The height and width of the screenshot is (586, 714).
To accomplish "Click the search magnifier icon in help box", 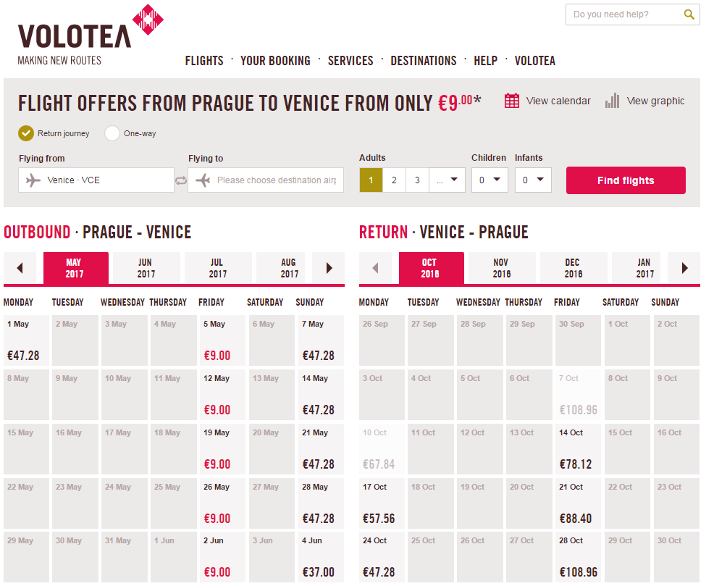I will pos(689,14).
